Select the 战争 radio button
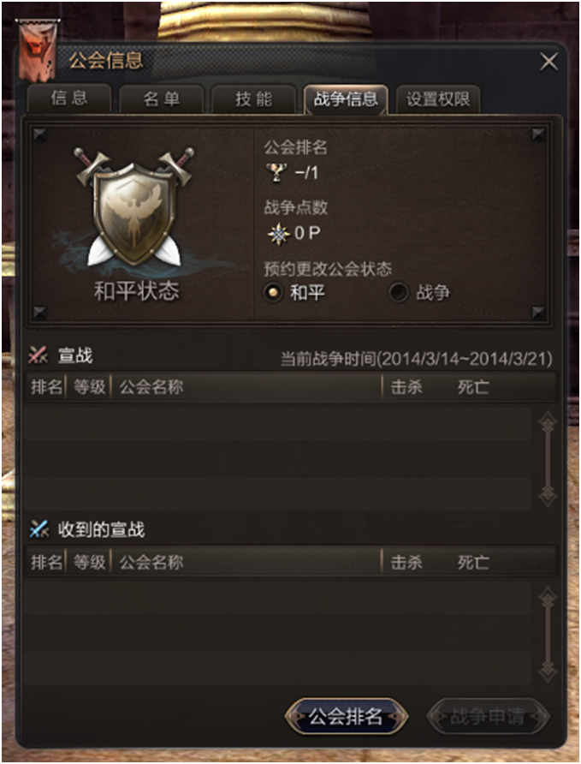The width and height of the screenshot is (581, 764). point(398,292)
